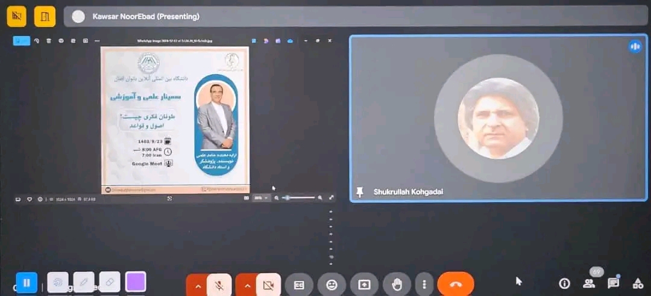The height and width of the screenshot is (296, 651).
Task: Select the purple color swatch
Action: (136, 282)
